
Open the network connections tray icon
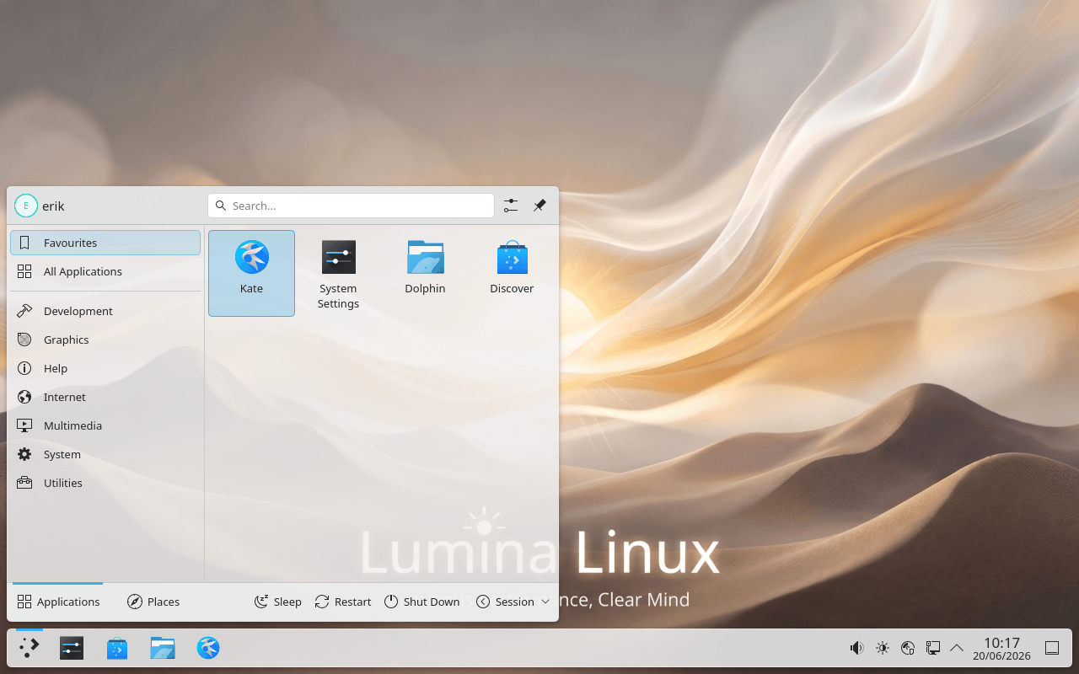pyautogui.click(x=933, y=648)
